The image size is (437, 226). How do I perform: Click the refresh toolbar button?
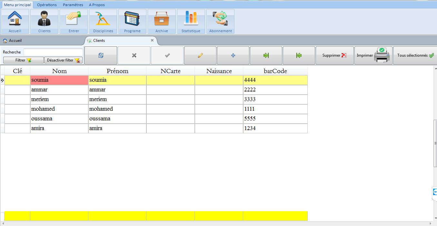101,55
